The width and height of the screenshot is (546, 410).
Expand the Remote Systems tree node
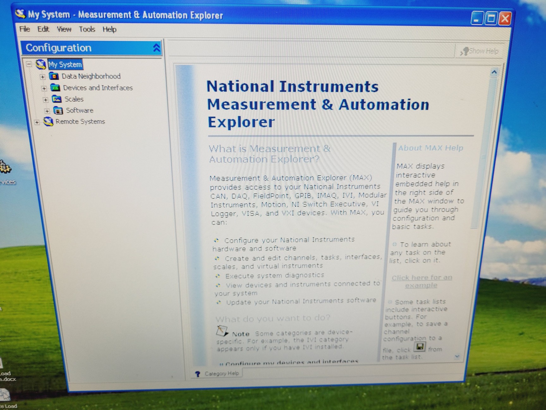coord(37,122)
